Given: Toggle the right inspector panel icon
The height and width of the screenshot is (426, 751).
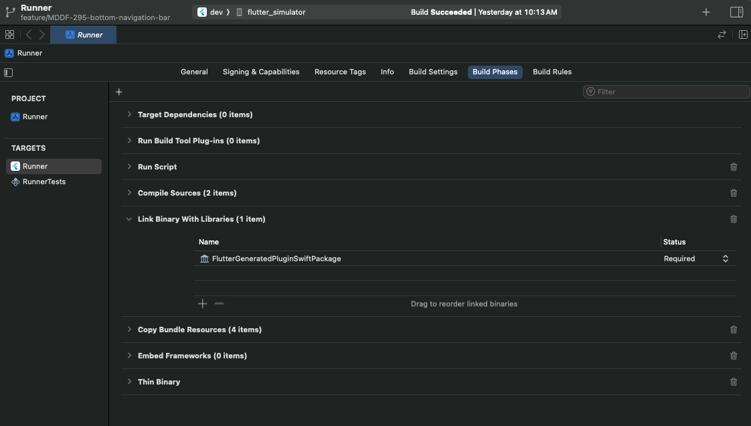Looking at the screenshot, I should tap(736, 12).
